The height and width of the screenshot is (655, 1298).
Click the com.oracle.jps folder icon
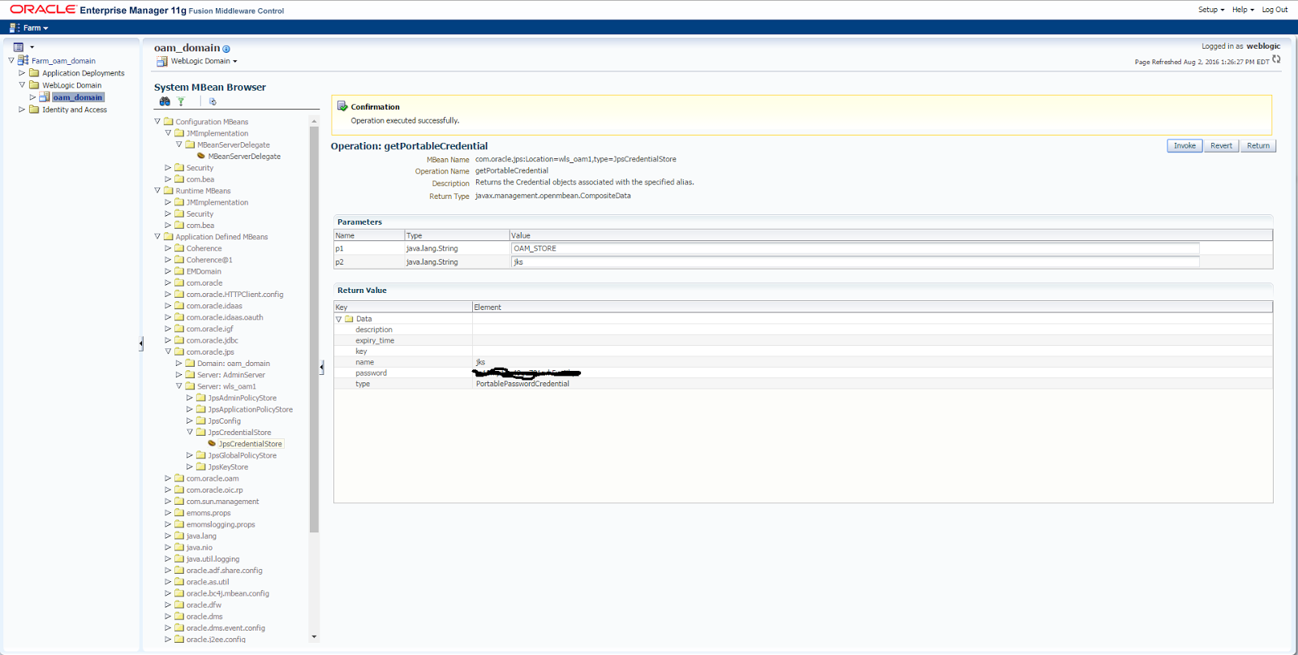pyautogui.click(x=179, y=351)
